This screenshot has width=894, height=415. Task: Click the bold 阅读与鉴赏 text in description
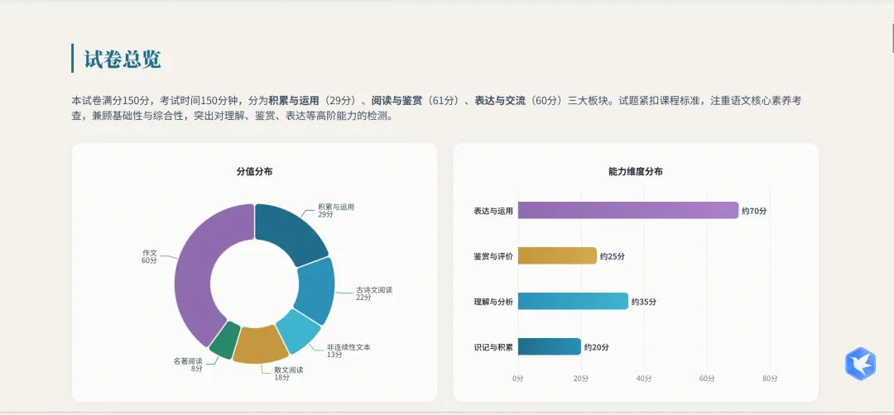click(x=397, y=101)
